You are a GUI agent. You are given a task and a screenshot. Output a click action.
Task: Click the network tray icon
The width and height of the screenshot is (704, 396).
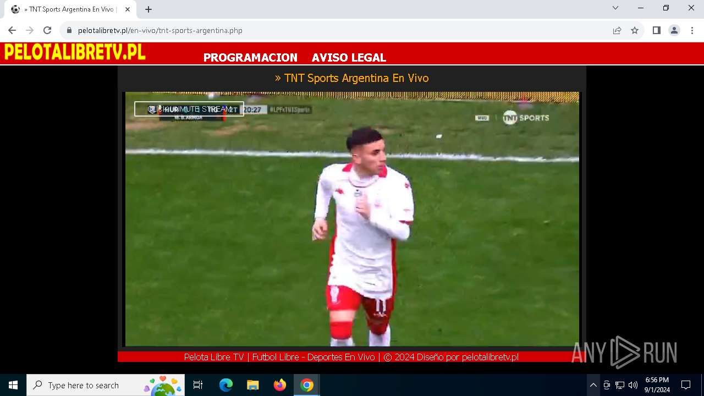coord(620,385)
